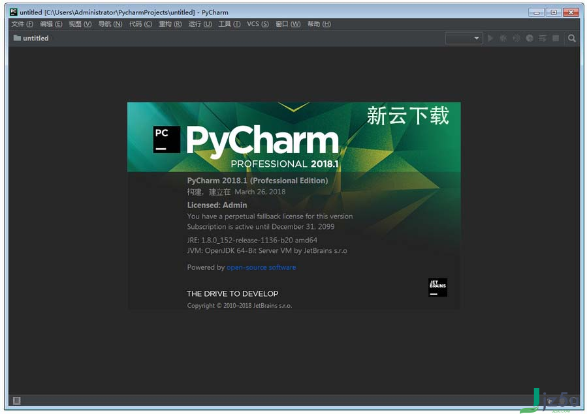Click the Stop square icon
The height and width of the screenshot is (414, 587).
556,38
